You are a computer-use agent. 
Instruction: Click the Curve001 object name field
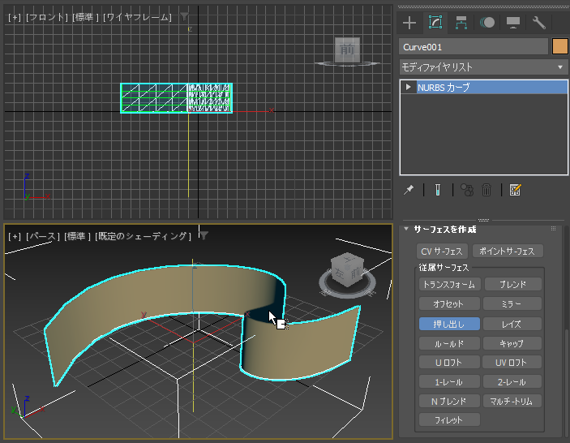474,47
